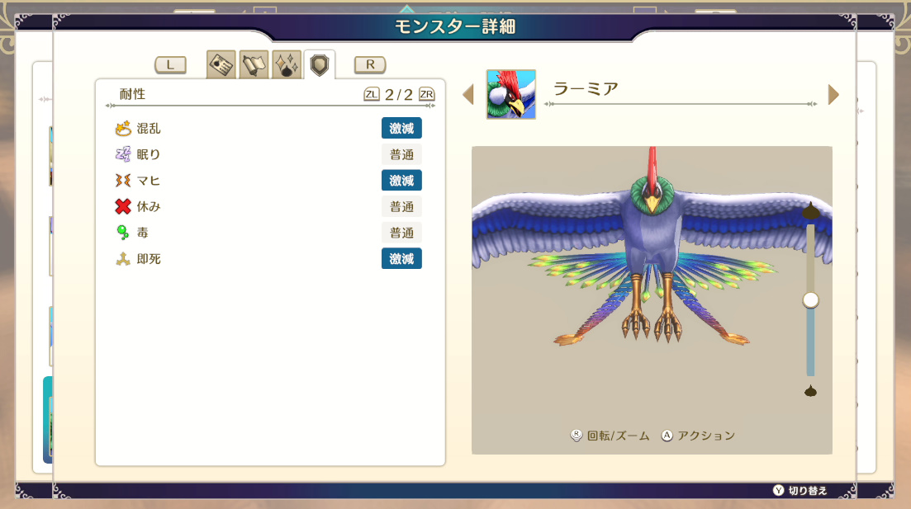Select the 即死 instant death icon
The width and height of the screenshot is (911, 509).
coord(122,259)
